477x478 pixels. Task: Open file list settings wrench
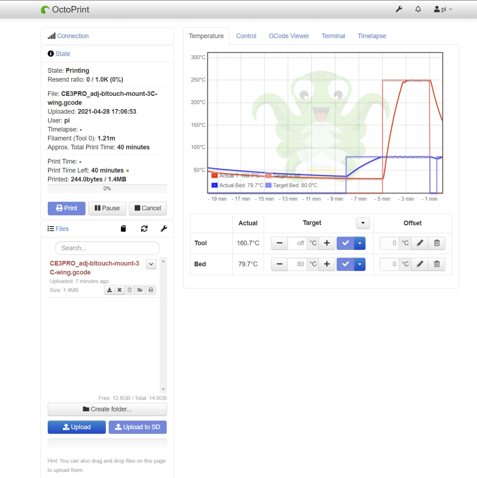(x=164, y=229)
